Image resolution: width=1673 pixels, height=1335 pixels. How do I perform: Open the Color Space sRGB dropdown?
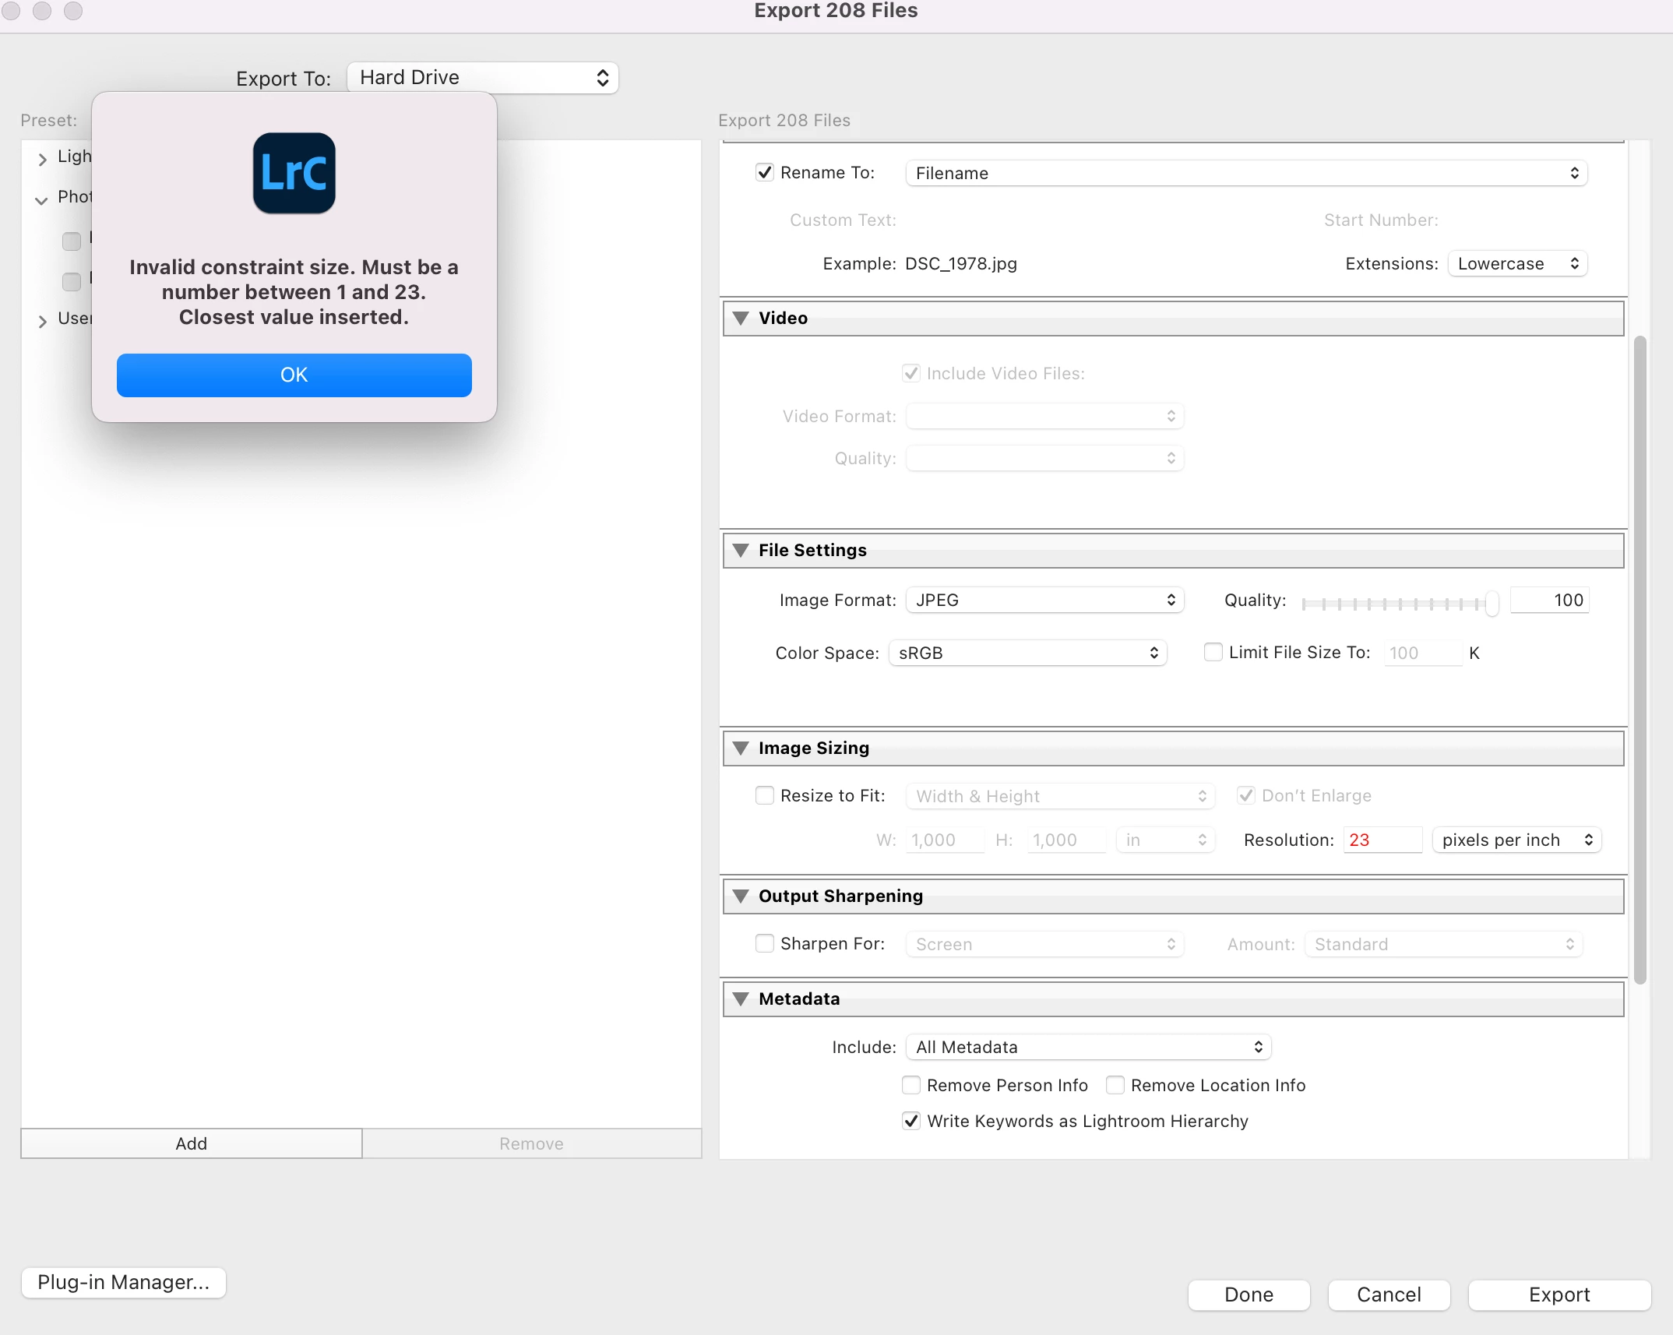coord(1027,653)
